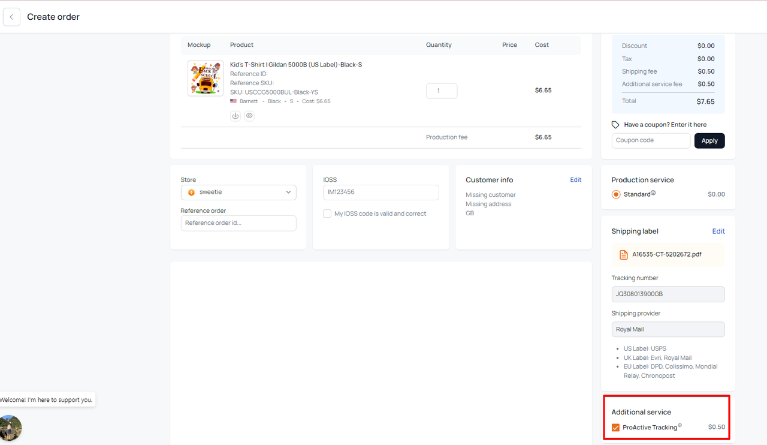This screenshot has width=767, height=445.
Task: Click the store icon next to sweetie
Action: (x=191, y=193)
